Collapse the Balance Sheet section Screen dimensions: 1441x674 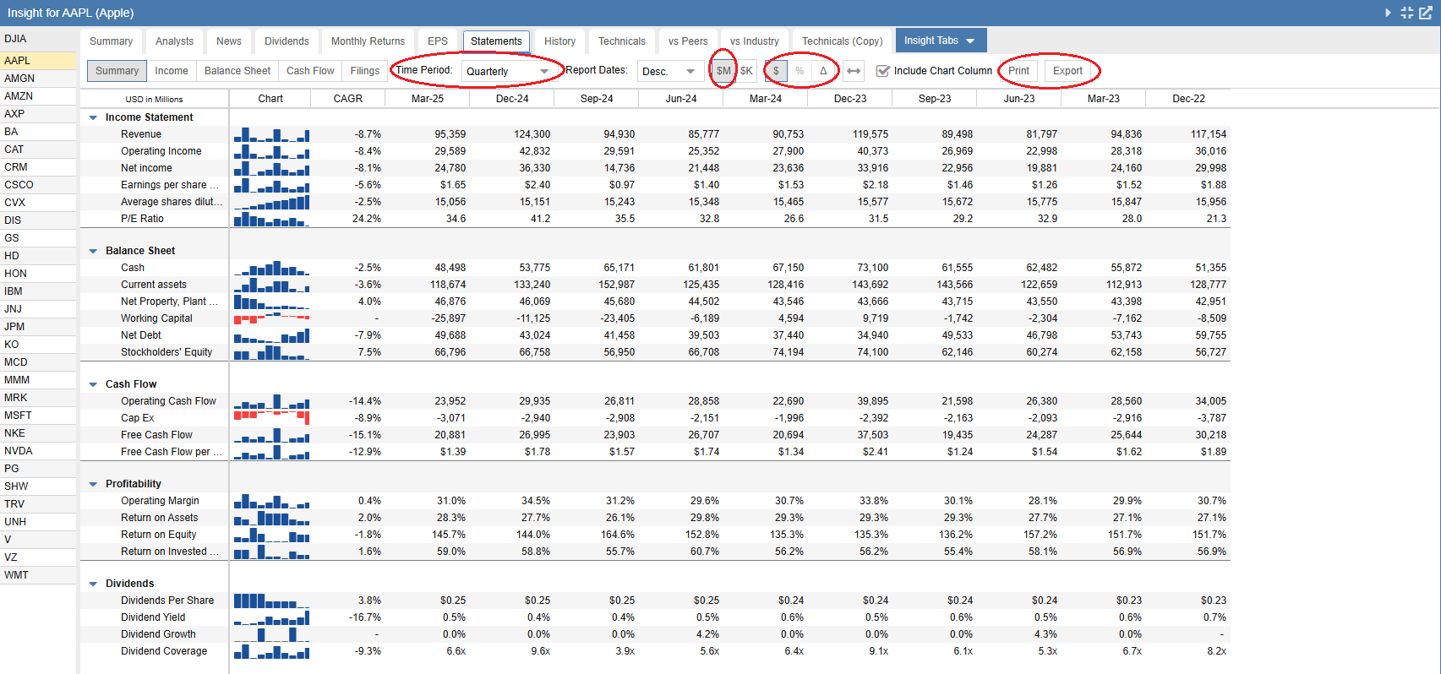tap(93, 251)
